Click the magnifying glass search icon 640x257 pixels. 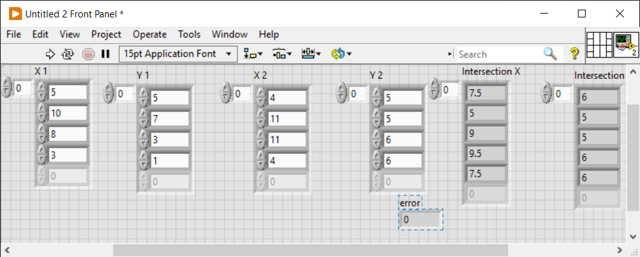(550, 54)
